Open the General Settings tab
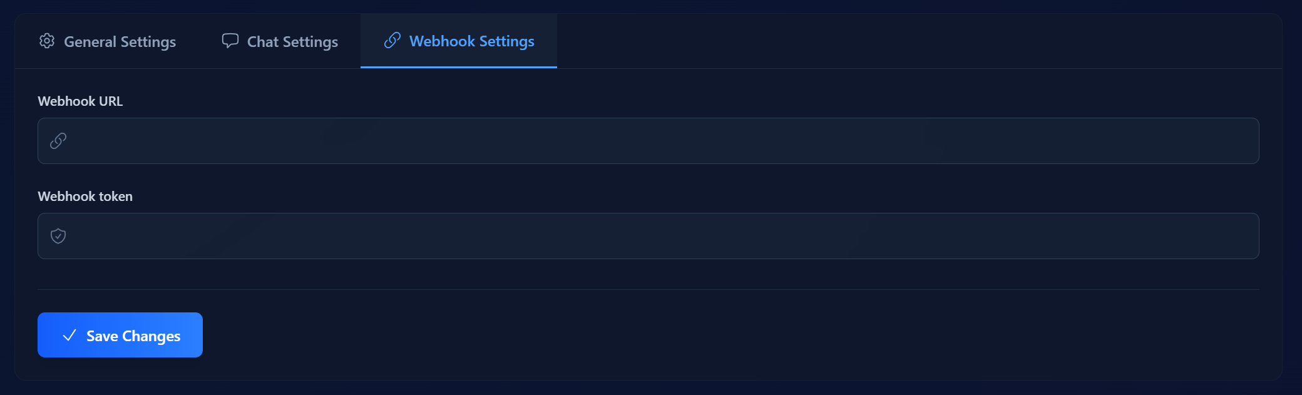The height and width of the screenshot is (395, 1302). tap(108, 41)
